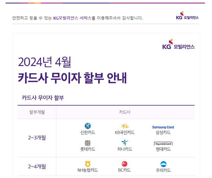Click the Woori Card blue logo
The image size is (212, 178).
click(163, 164)
